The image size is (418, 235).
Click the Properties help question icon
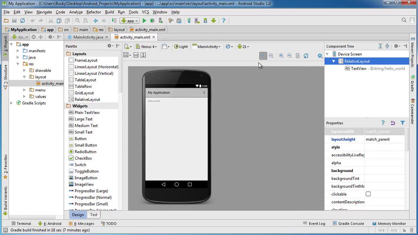383,123
